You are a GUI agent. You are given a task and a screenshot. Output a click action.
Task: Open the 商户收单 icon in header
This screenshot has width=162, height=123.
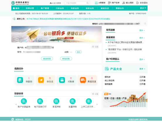point(109,3)
